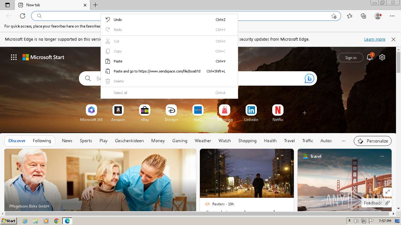The height and width of the screenshot is (225, 401).
Task: Show hidden system tray icons
Action: [x=350, y=221]
